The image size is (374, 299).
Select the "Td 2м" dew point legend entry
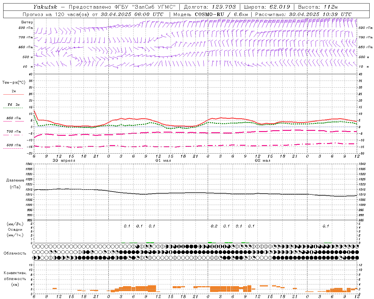pyautogui.click(x=14, y=105)
